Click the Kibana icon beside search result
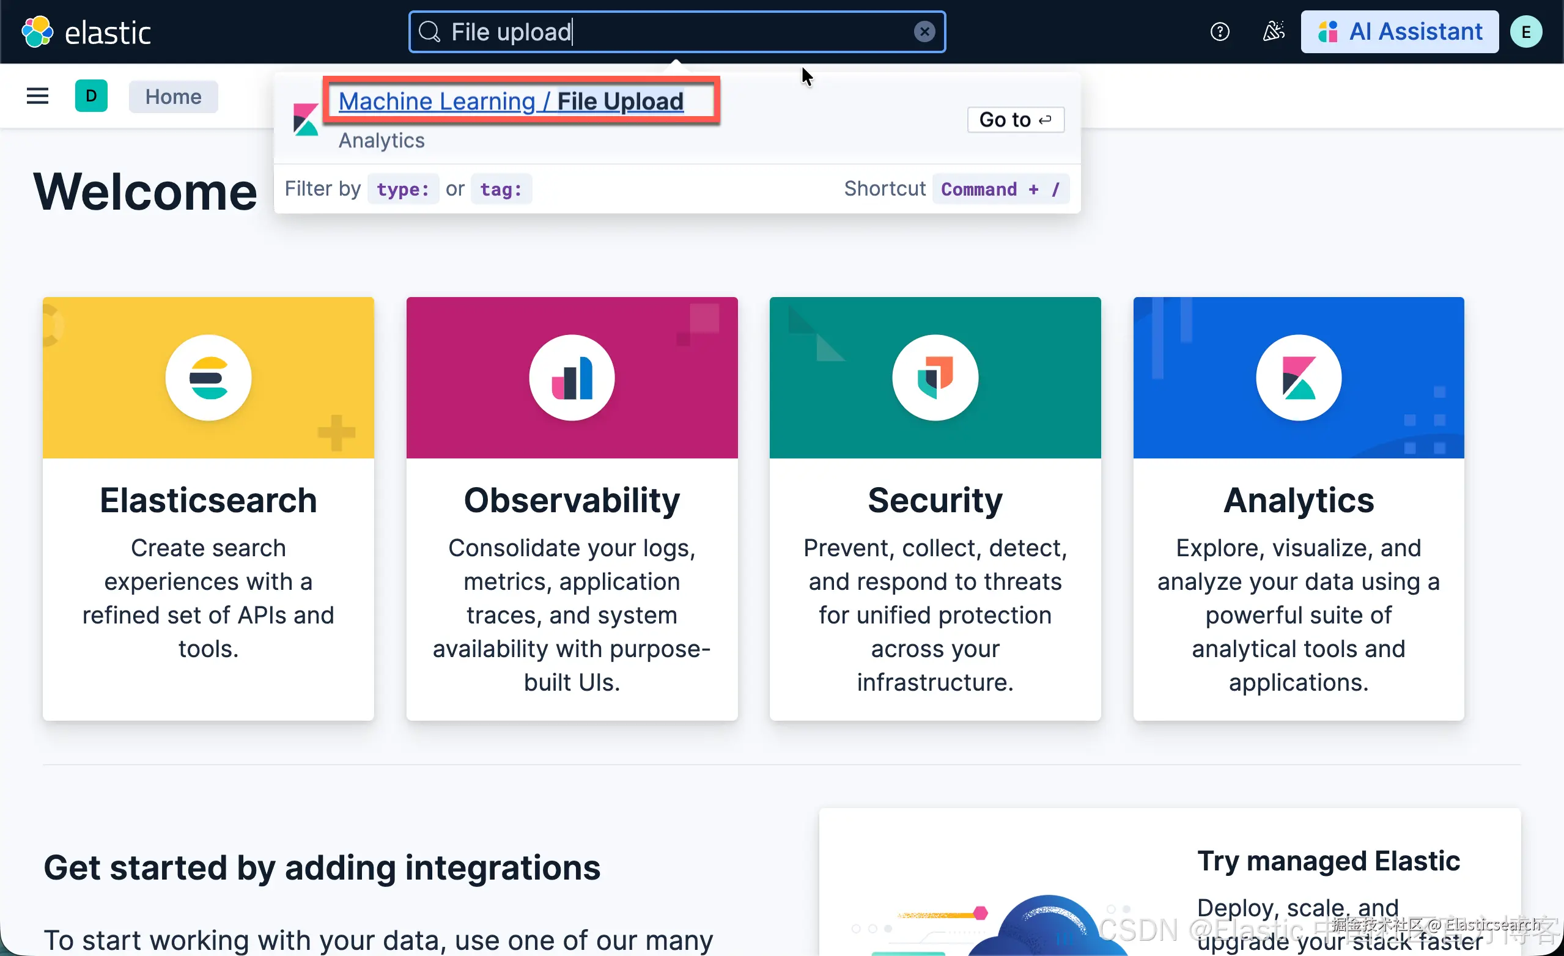 point(305,119)
